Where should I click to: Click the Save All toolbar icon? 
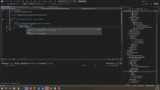click(x=14, y=4)
